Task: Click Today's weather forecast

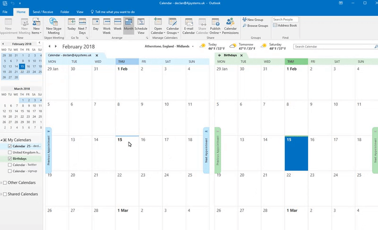Action: point(212,47)
